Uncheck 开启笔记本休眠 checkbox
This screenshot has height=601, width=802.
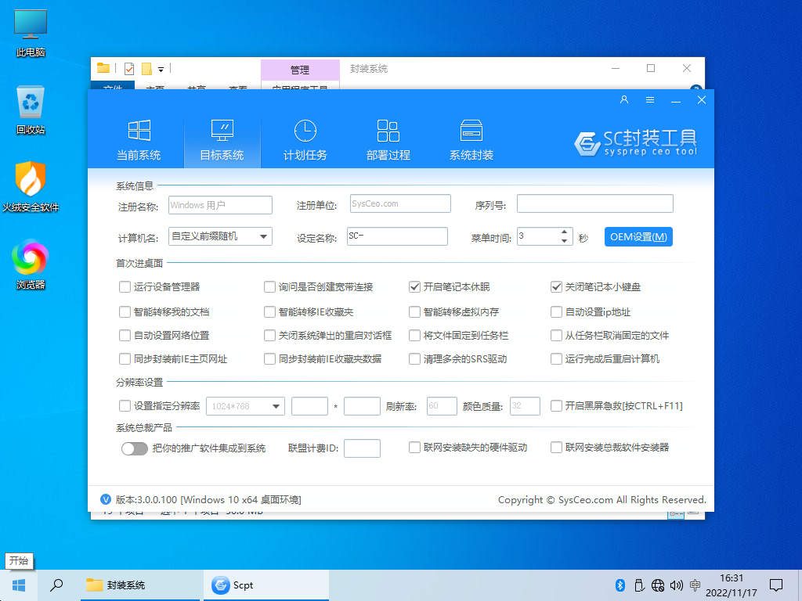pos(414,286)
